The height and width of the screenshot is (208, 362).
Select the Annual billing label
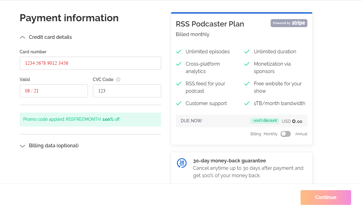pos(301,134)
